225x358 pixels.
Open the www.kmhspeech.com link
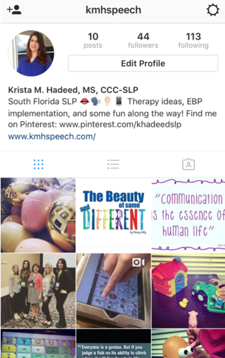(x=52, y=136)
